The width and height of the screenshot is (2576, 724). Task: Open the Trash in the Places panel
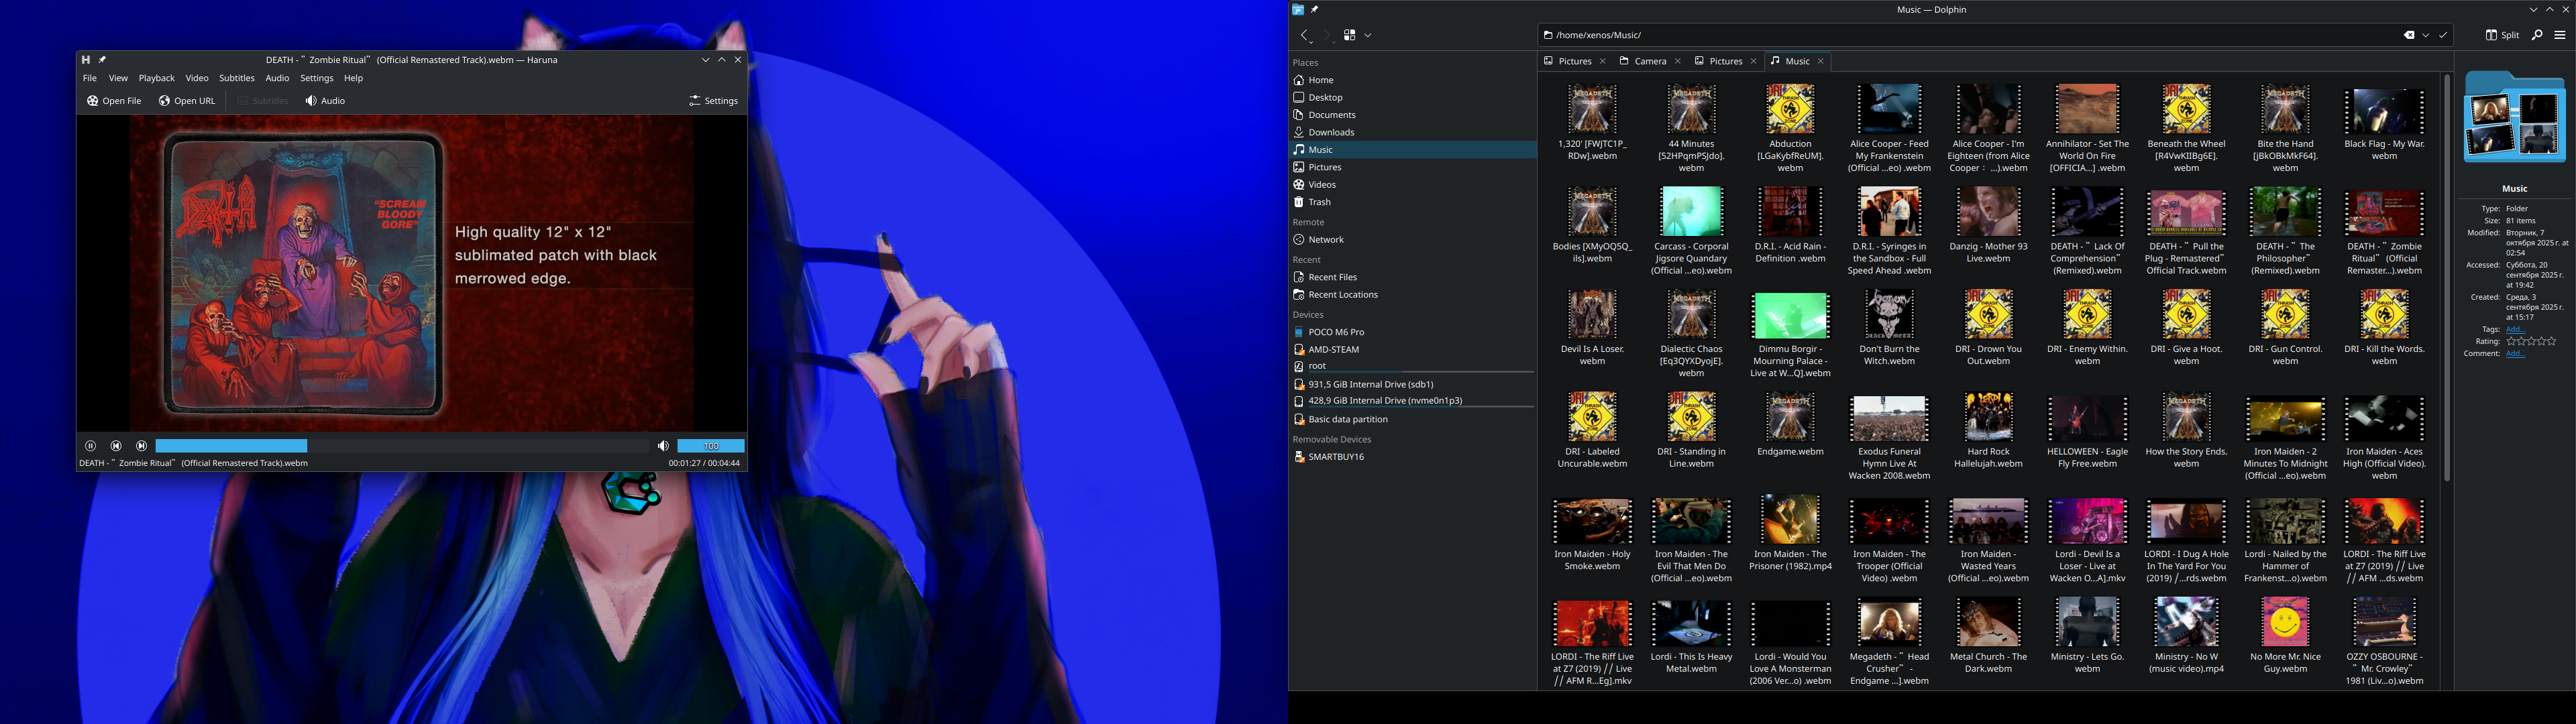(x=1319, y=202)
